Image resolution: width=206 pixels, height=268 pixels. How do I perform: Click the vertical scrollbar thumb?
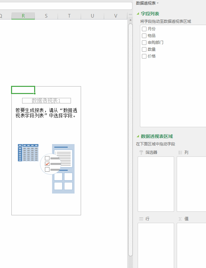click(x=130, y=140)
